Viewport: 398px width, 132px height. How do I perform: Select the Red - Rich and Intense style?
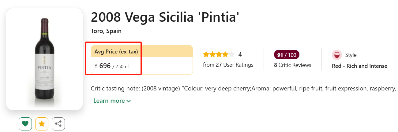click(359, 66)
